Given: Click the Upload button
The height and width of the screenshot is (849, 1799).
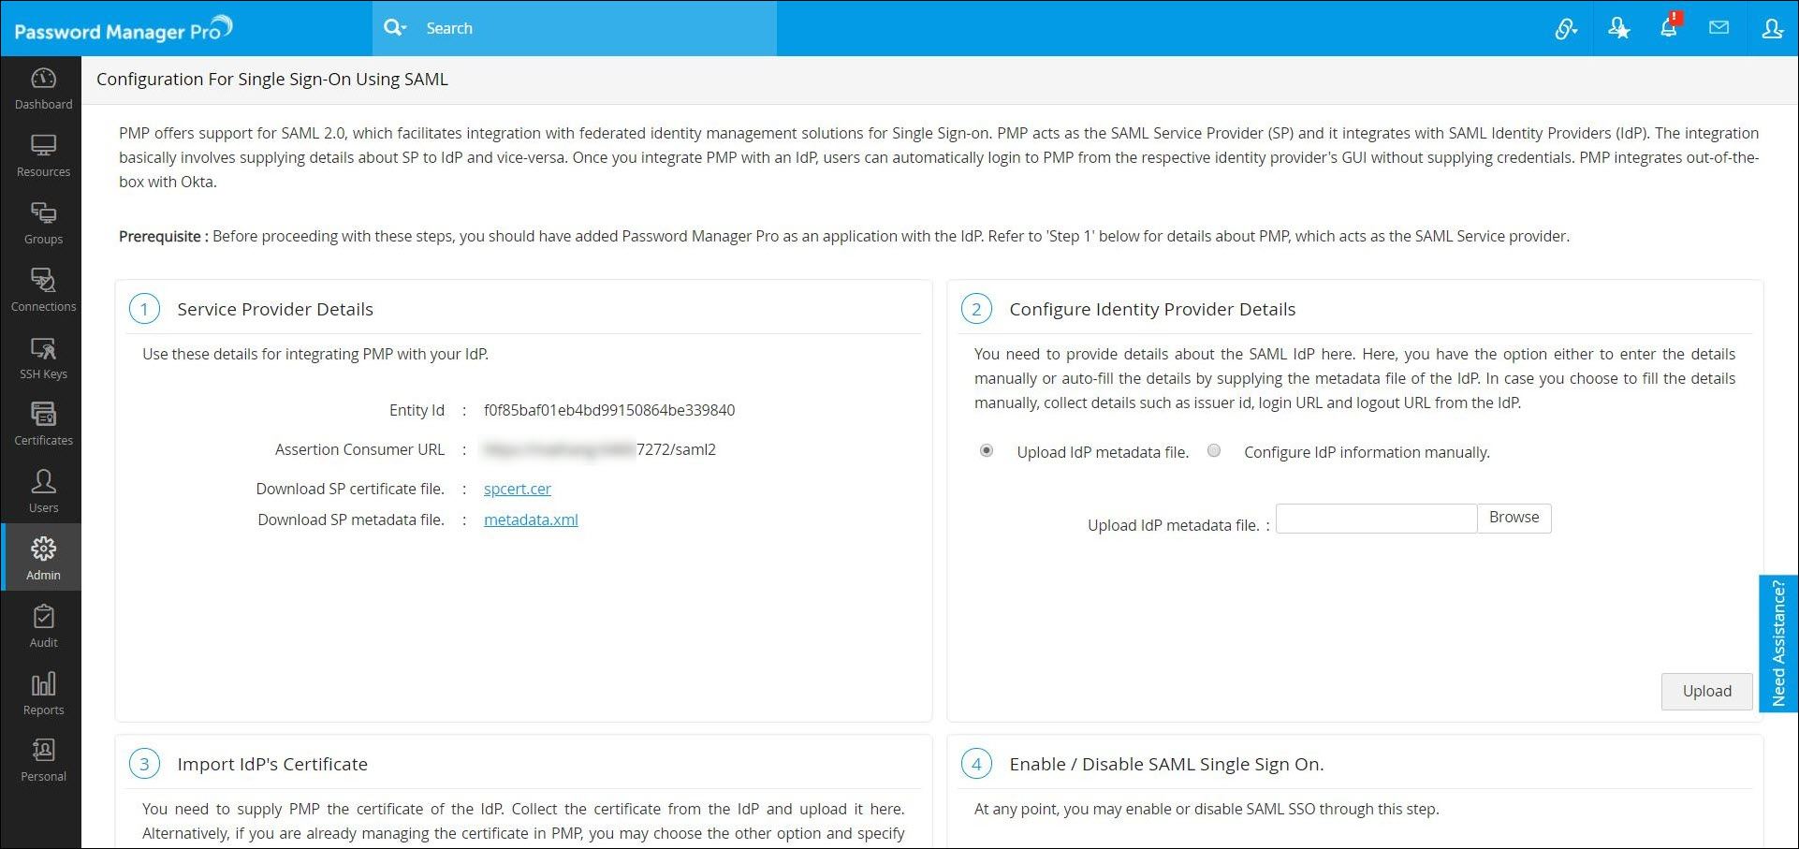Looking at the screenshot, I should tap(1706, 692).
